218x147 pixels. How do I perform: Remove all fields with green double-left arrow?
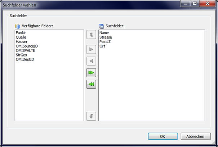click(x=91, y=84)
